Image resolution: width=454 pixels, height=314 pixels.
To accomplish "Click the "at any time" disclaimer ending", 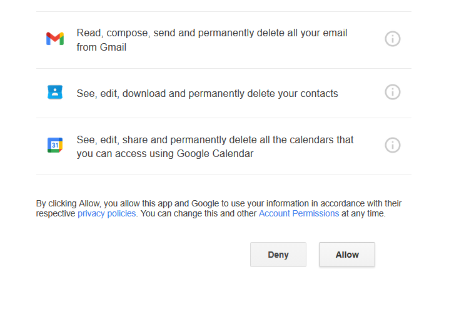I will [x=364, y=213].
